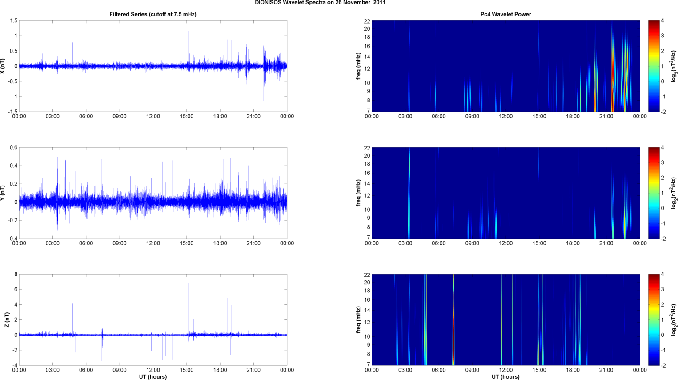
Task: Click inside the X component filtered series plot
Action: [x=153, y=66]
